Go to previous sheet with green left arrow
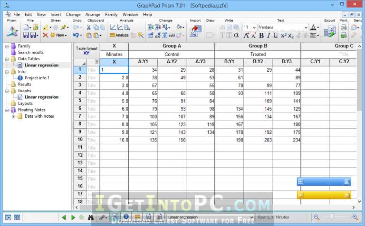 click(x=64, y=217)
